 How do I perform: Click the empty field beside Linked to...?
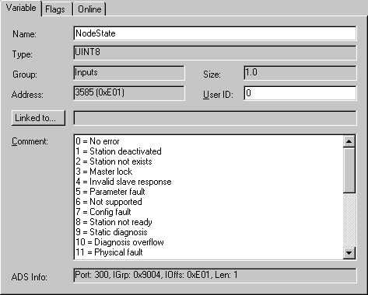(x=215, y=118)
